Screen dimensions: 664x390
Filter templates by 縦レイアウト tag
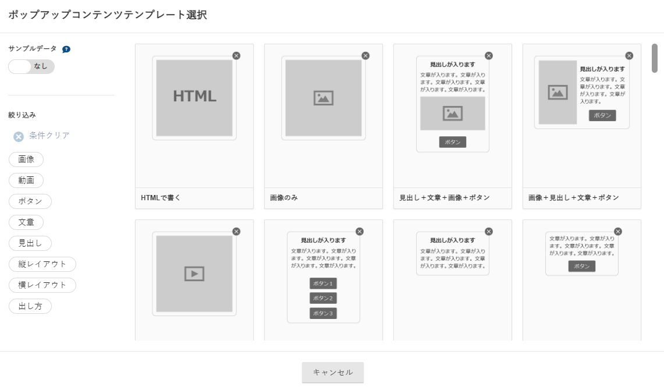42,264
